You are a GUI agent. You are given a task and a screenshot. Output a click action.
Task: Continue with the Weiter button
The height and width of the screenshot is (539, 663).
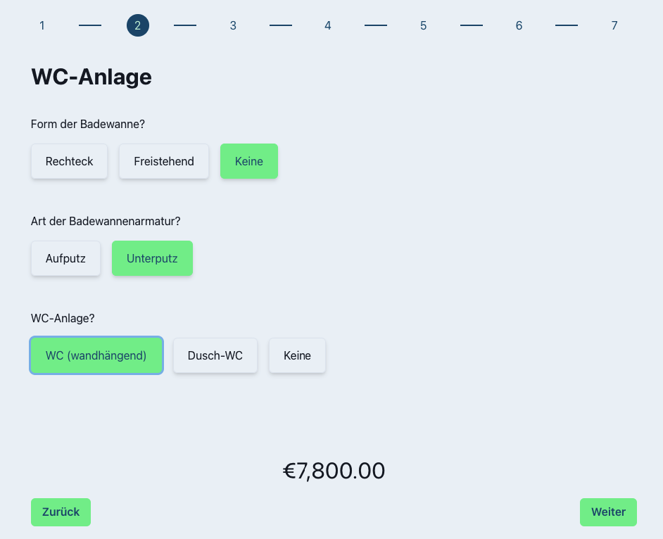click(x=608, y=512)
